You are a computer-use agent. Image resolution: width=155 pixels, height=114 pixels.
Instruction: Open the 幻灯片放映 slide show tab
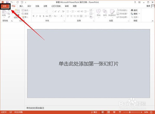click(x=56, y=6)
